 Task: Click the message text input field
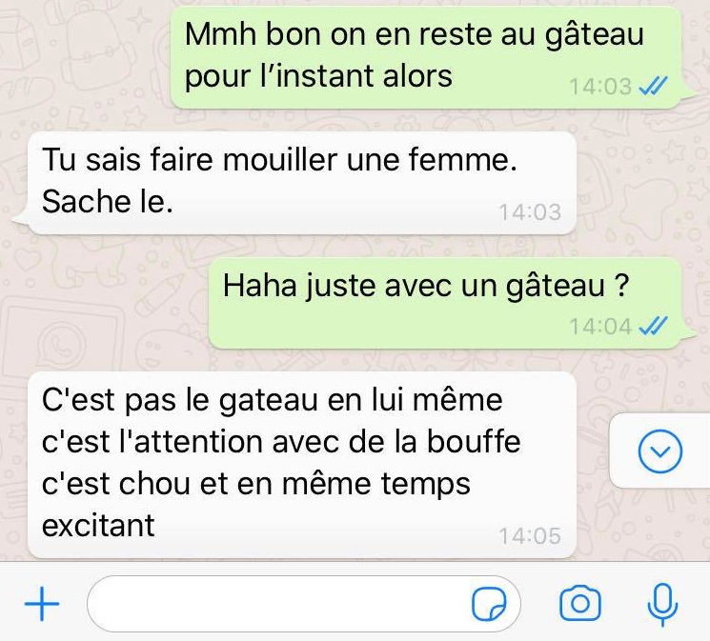[304, 604]
